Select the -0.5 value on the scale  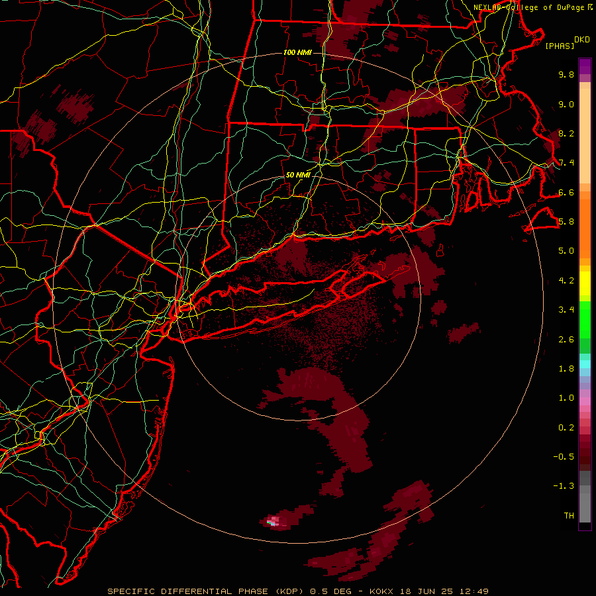[x=564, y=457]
